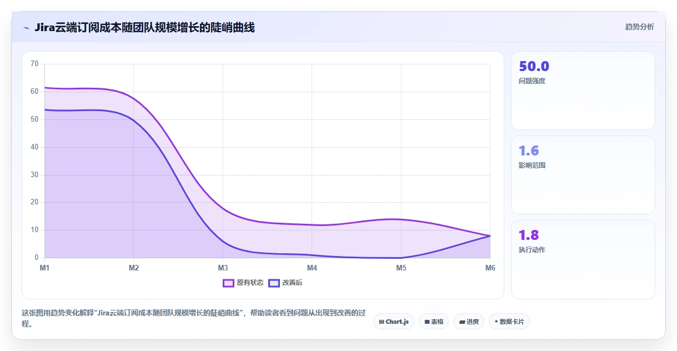Image resolution: width=677 pixels, height=351 pixels.
Task: Click the 10 value on the y-axis
Action: click(34, 230)
